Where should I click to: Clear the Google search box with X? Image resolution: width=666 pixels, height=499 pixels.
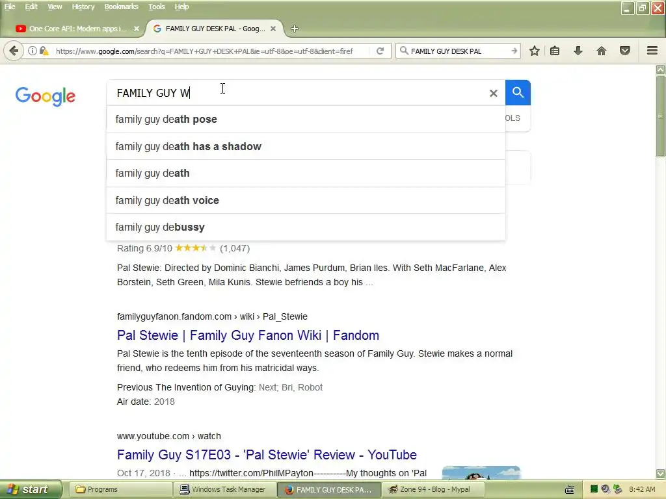(x=493, y=93)
